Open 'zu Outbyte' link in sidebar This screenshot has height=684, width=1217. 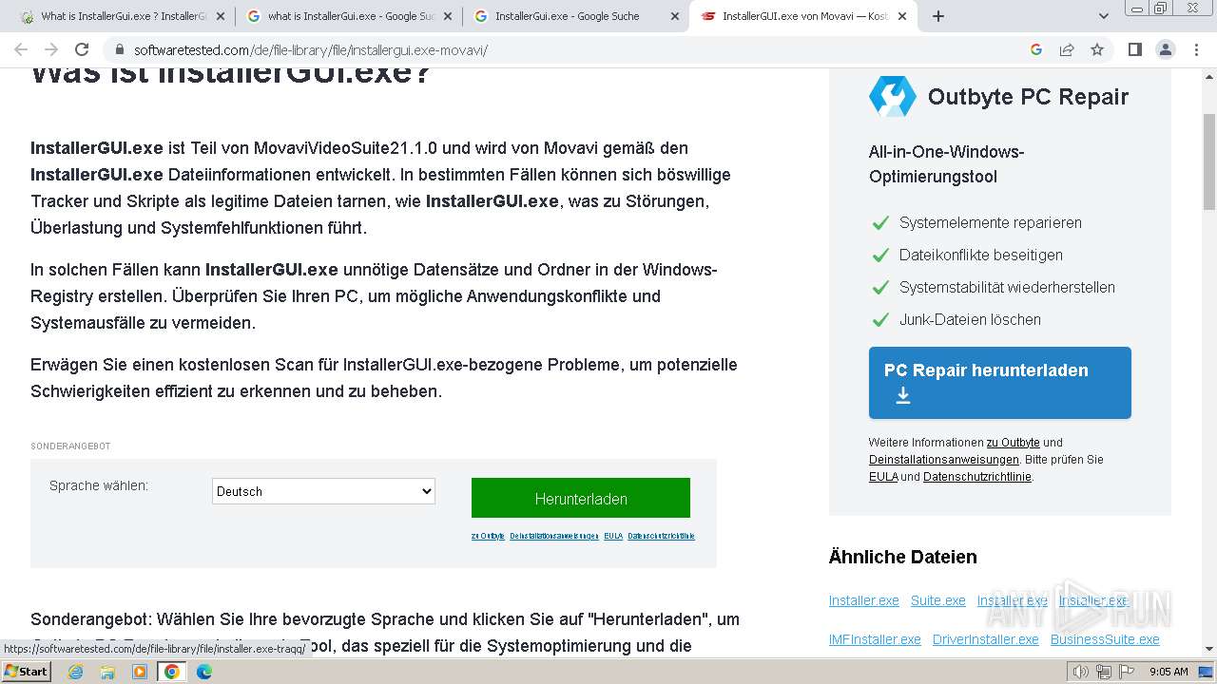click(1014, 443)
